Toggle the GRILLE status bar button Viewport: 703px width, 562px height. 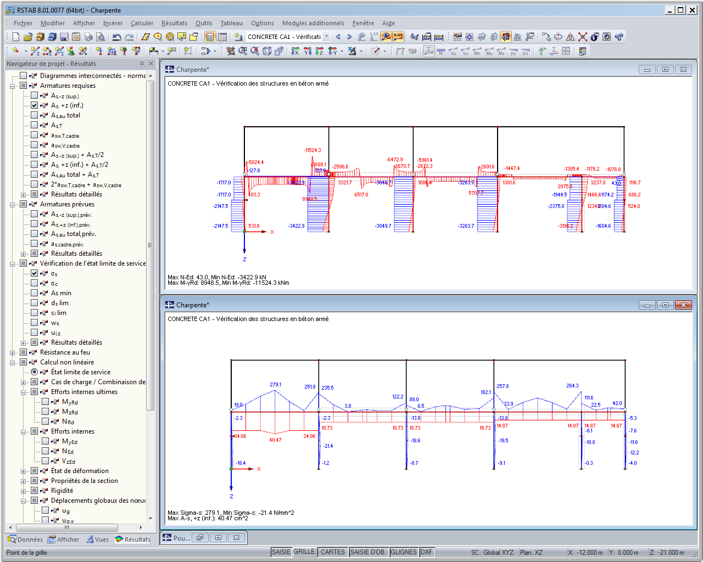click(304, 552)
